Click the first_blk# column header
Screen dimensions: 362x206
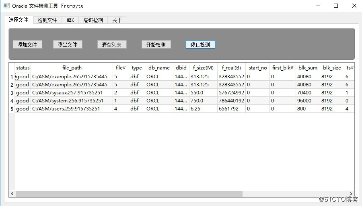pyautogui.click(x=283, y=68)
